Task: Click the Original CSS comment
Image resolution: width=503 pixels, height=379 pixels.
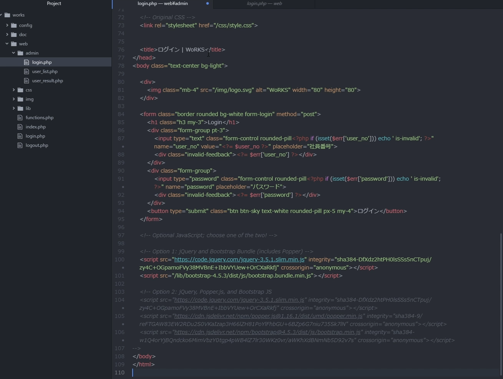Action: click(x=168, y=17)
